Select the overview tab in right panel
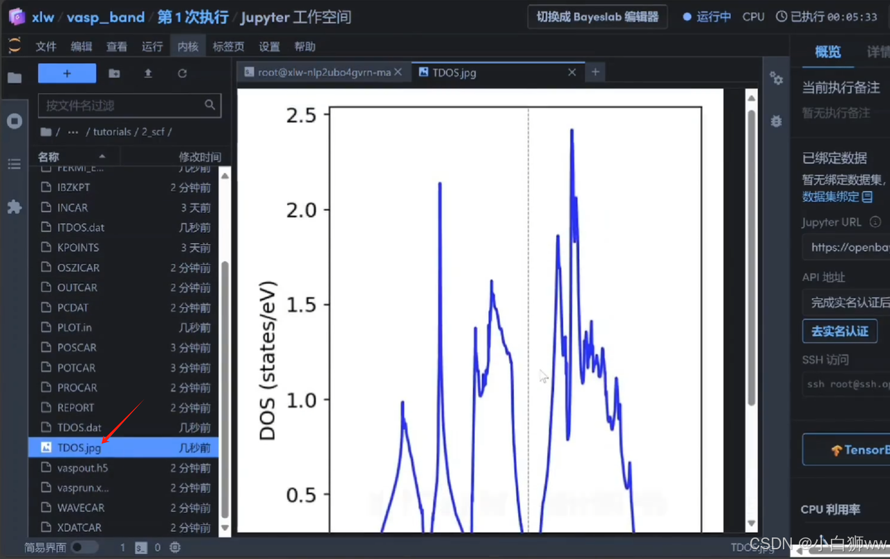The image size is (890, 559). click(x=827, y=52)
